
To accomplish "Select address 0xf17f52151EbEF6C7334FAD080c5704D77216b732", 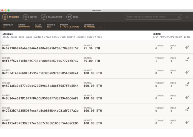I will coord(40,61).
